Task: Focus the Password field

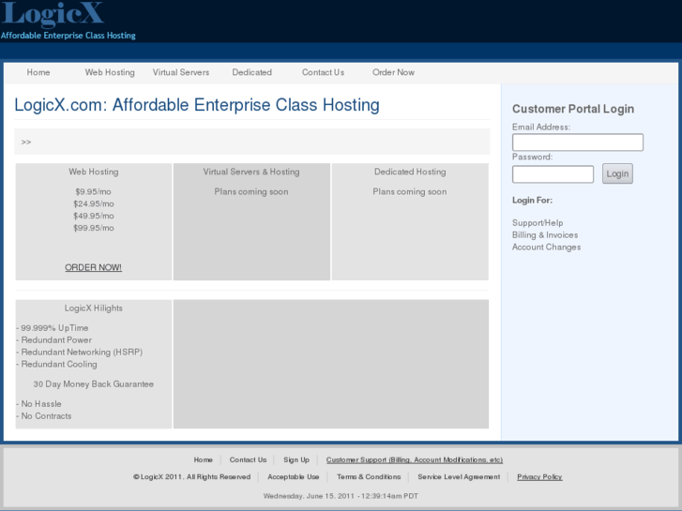Action: [x=553, y=174]
